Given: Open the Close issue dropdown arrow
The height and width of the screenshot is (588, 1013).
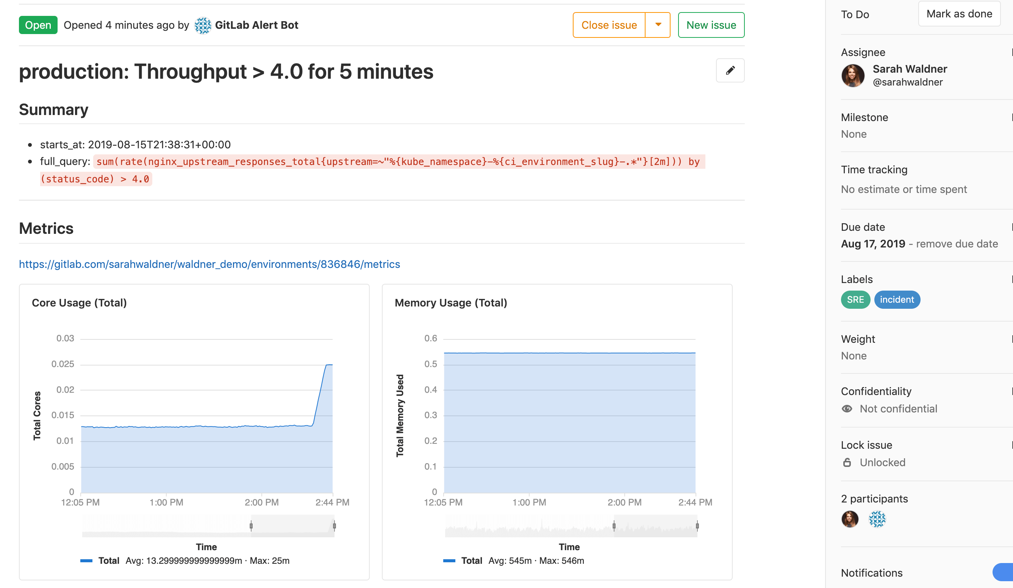Looking at the screenshot, I should (658, 25).
